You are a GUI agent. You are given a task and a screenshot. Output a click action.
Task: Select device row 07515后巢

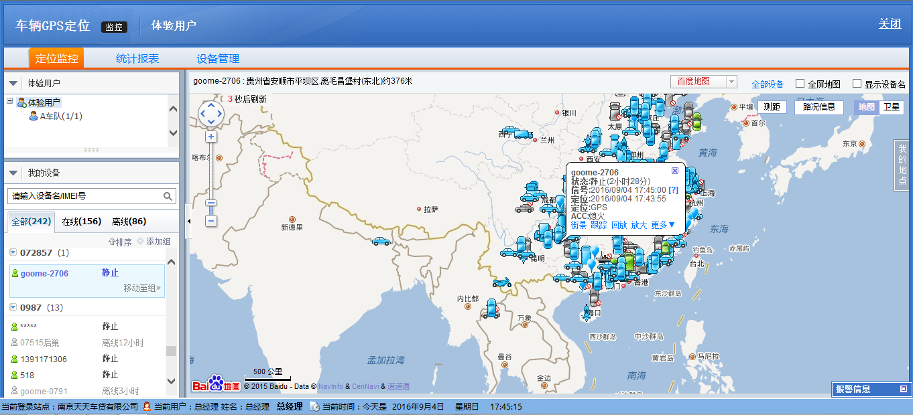[86, 343]
